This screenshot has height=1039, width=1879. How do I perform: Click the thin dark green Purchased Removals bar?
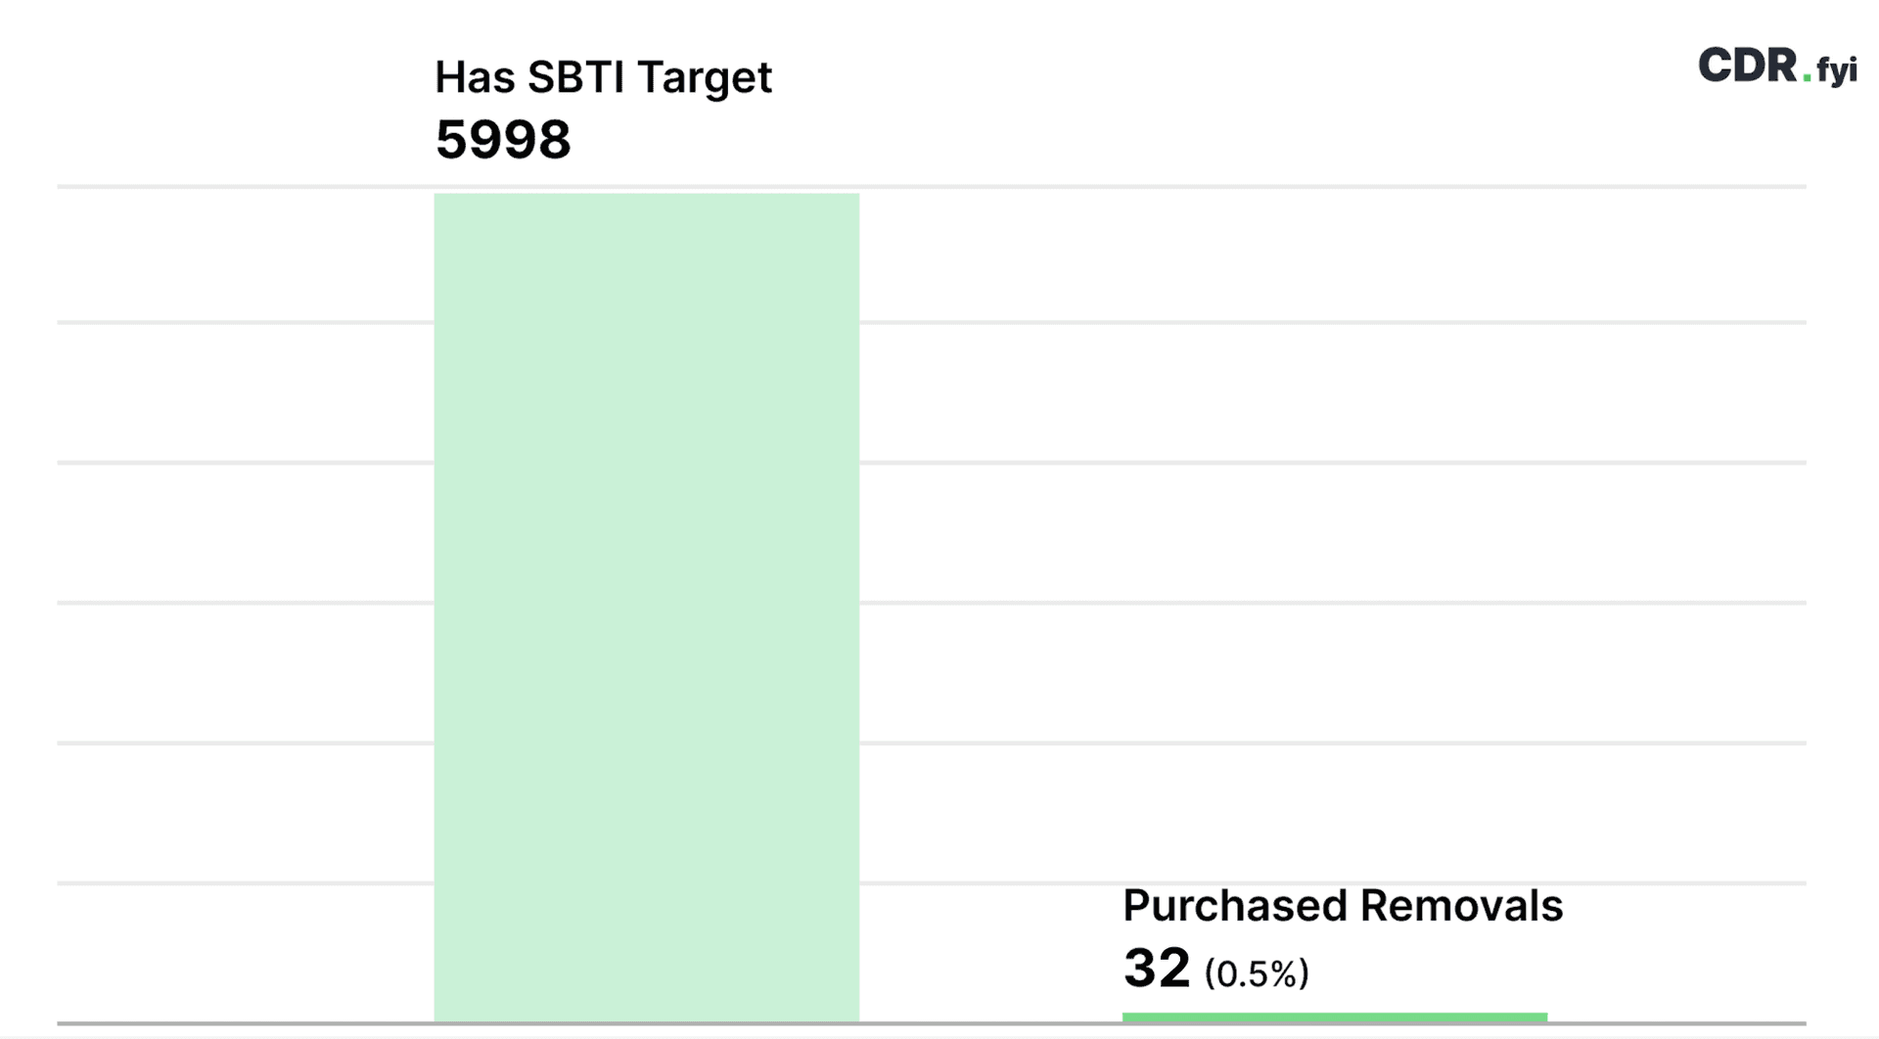click(1334, 1017)
